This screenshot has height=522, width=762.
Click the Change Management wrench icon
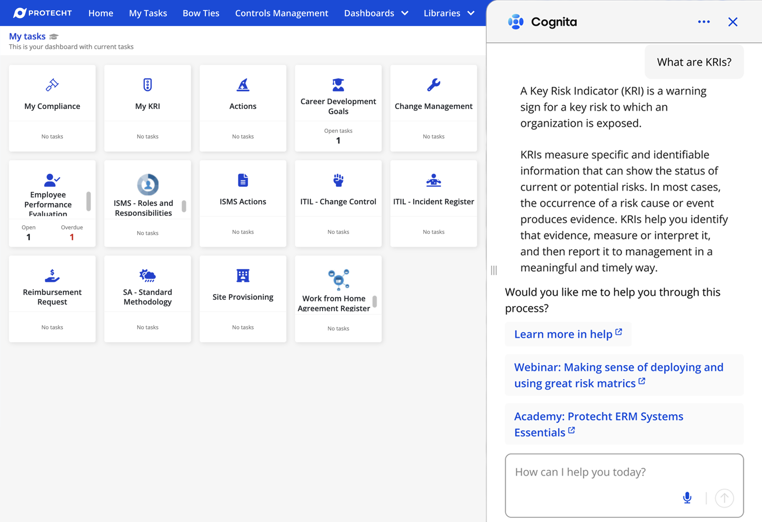pyautogui.click(x=434, y=85)
